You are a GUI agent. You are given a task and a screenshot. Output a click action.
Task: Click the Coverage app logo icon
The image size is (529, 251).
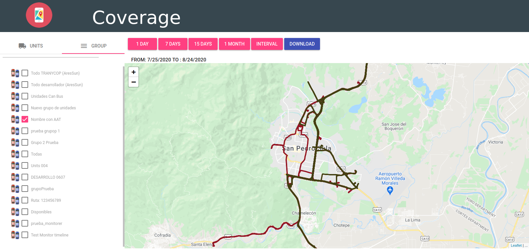click(x=39, y=15)
